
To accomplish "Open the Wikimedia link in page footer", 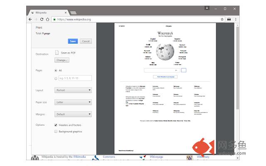I will click(x=79, y=157).
